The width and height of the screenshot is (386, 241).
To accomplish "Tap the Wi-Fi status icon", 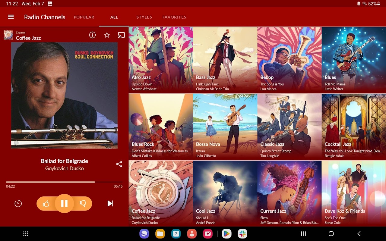I will (x=365, y=4).
